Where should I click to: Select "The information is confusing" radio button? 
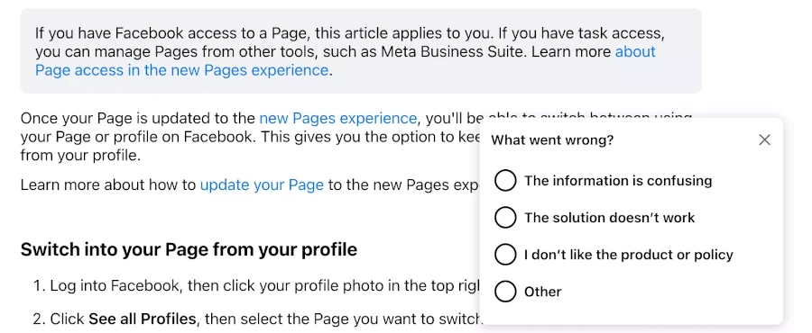point(505,181)
